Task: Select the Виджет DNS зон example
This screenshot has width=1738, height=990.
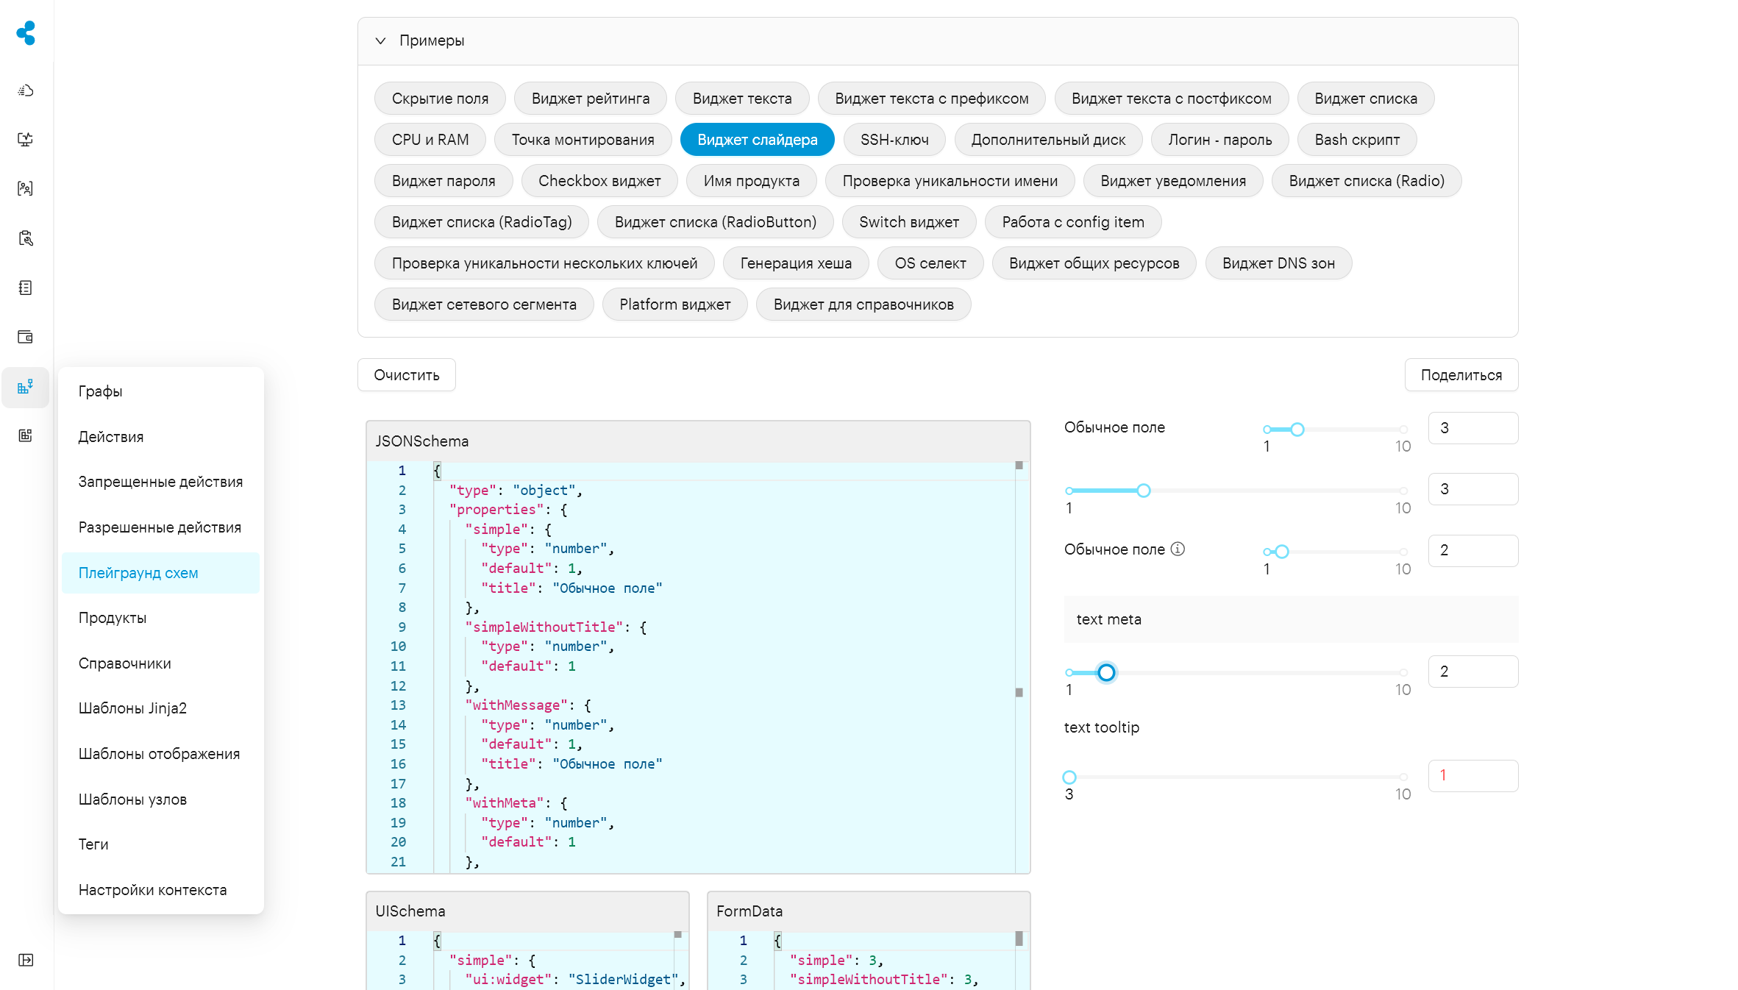Action: pyautogui.click(x=1278, y=263)
